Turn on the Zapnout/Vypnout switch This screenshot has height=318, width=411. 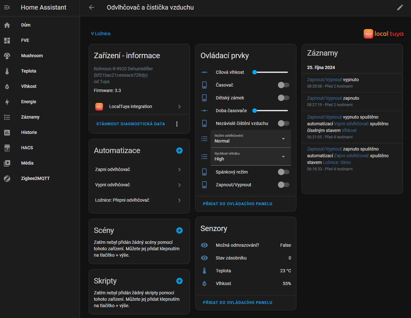283,185
